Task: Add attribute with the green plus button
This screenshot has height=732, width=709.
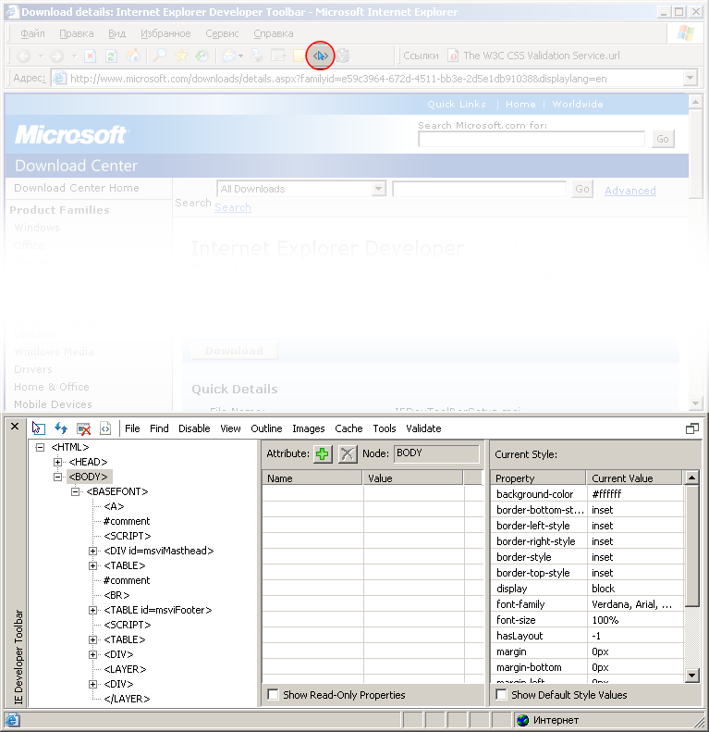Action: [323, 453]
